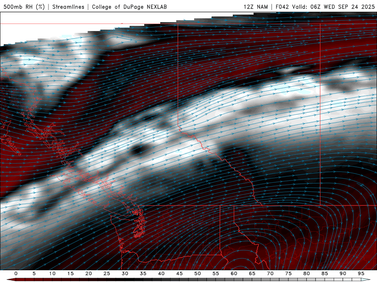The height and width of the screenshot is (282, 377).
Task: Click the colorbar label "45"
Action: (x=180, y=274)
